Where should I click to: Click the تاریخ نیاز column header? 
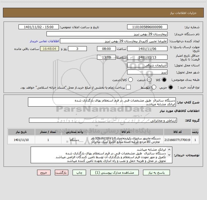tap(21, 132)
